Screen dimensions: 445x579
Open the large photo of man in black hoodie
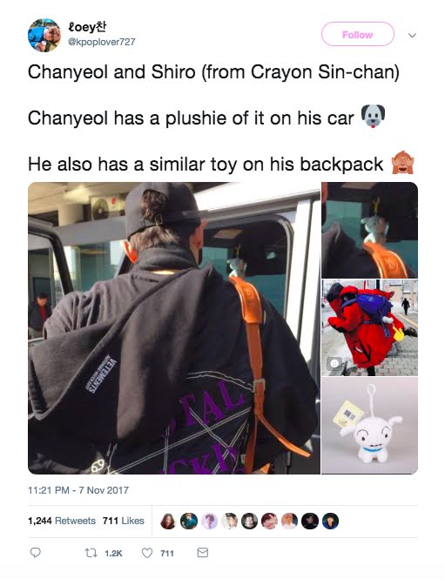click(x=174, y=328)
